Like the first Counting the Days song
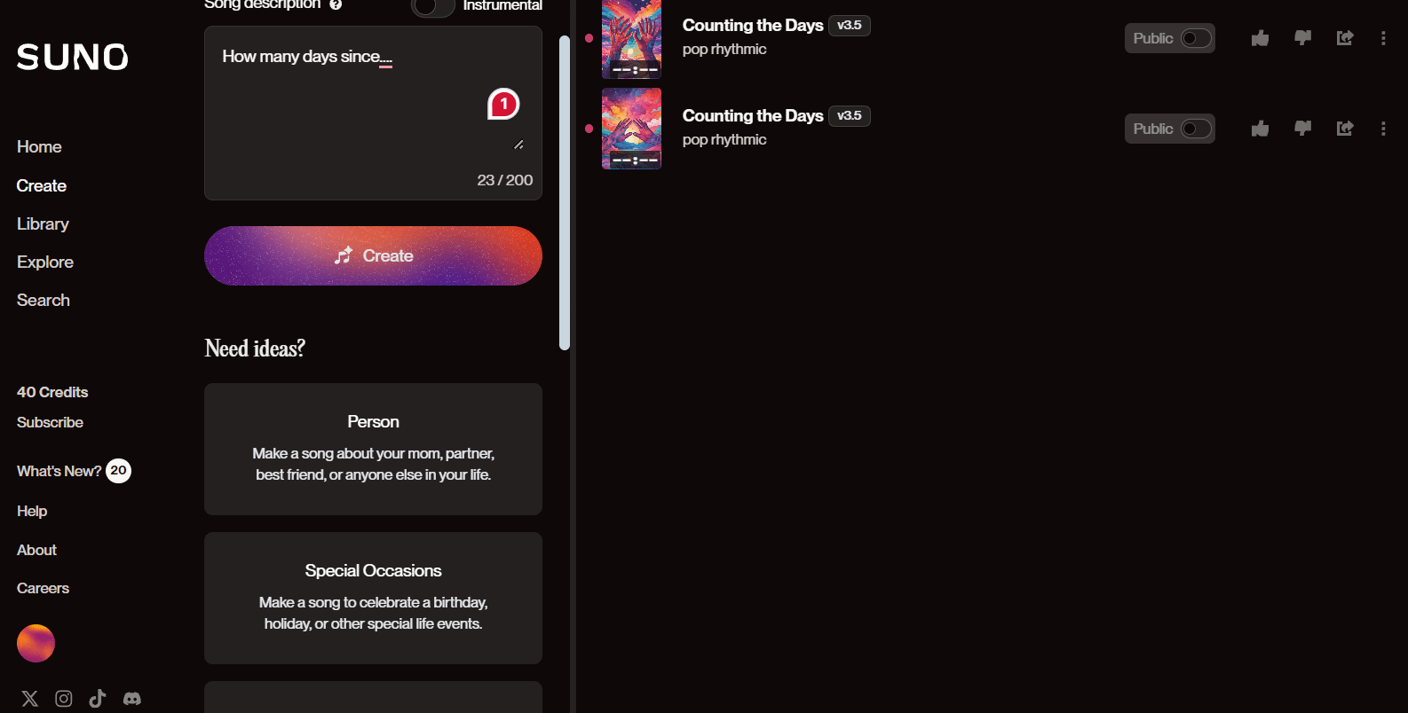 pyautogui.click(x=1260, y=38)
